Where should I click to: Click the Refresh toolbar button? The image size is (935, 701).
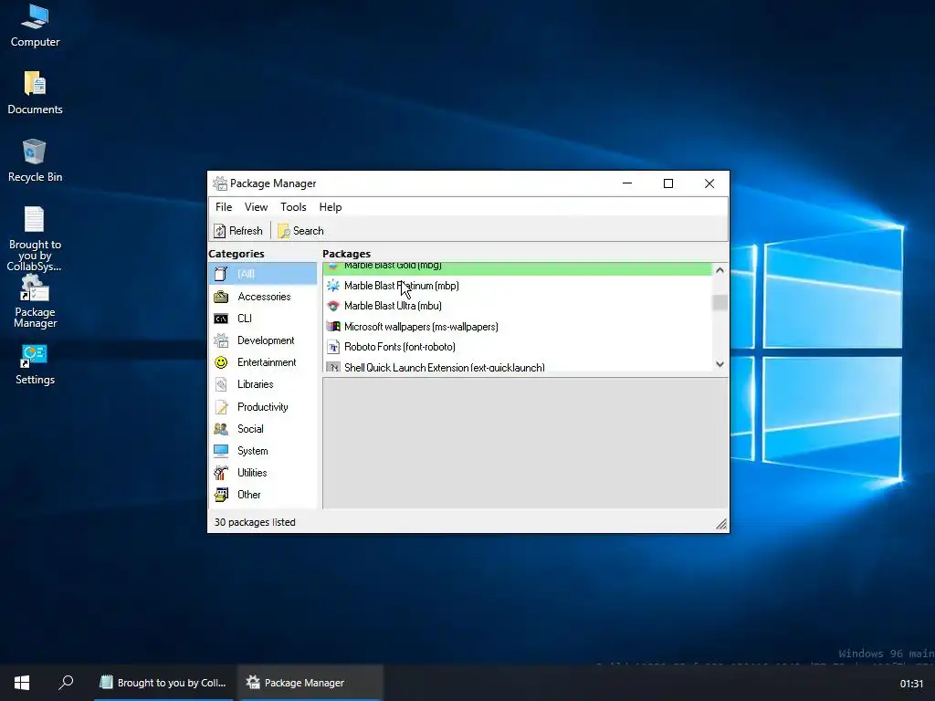(x=238, y=231)
